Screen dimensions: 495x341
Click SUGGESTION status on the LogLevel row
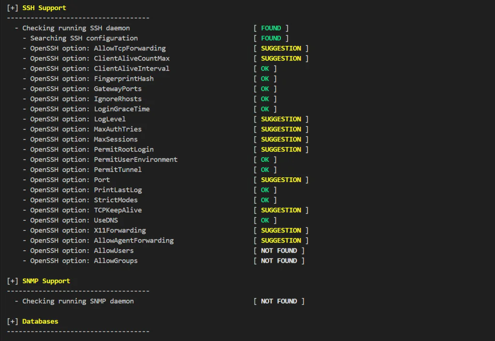pyautogui.click(x=281, y=119)
